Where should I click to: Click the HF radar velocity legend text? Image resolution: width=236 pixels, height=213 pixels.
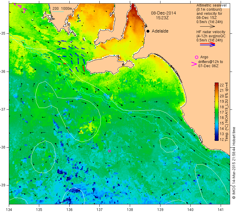[x=211, y=32]
